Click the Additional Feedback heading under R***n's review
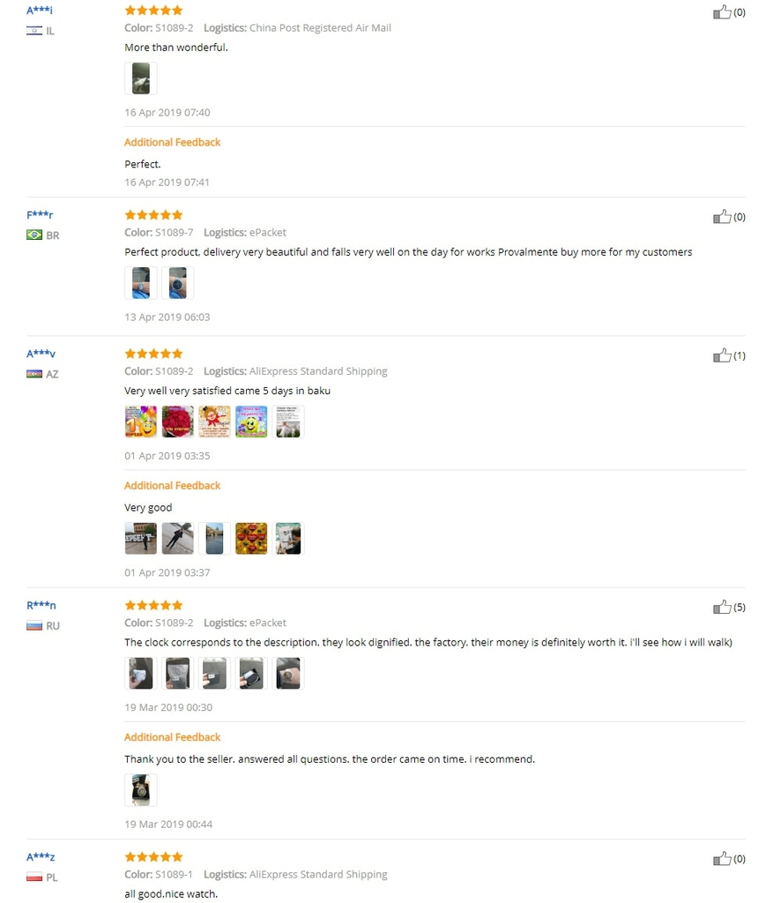The image size is (773, 903). (x=172, y=737)
